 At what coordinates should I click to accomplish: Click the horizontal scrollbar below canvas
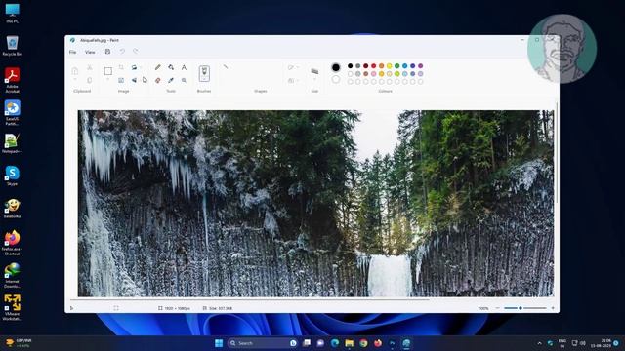click(x=250, y=299)
